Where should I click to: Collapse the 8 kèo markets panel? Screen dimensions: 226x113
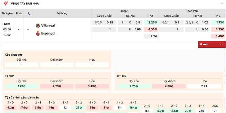(212, 44)
